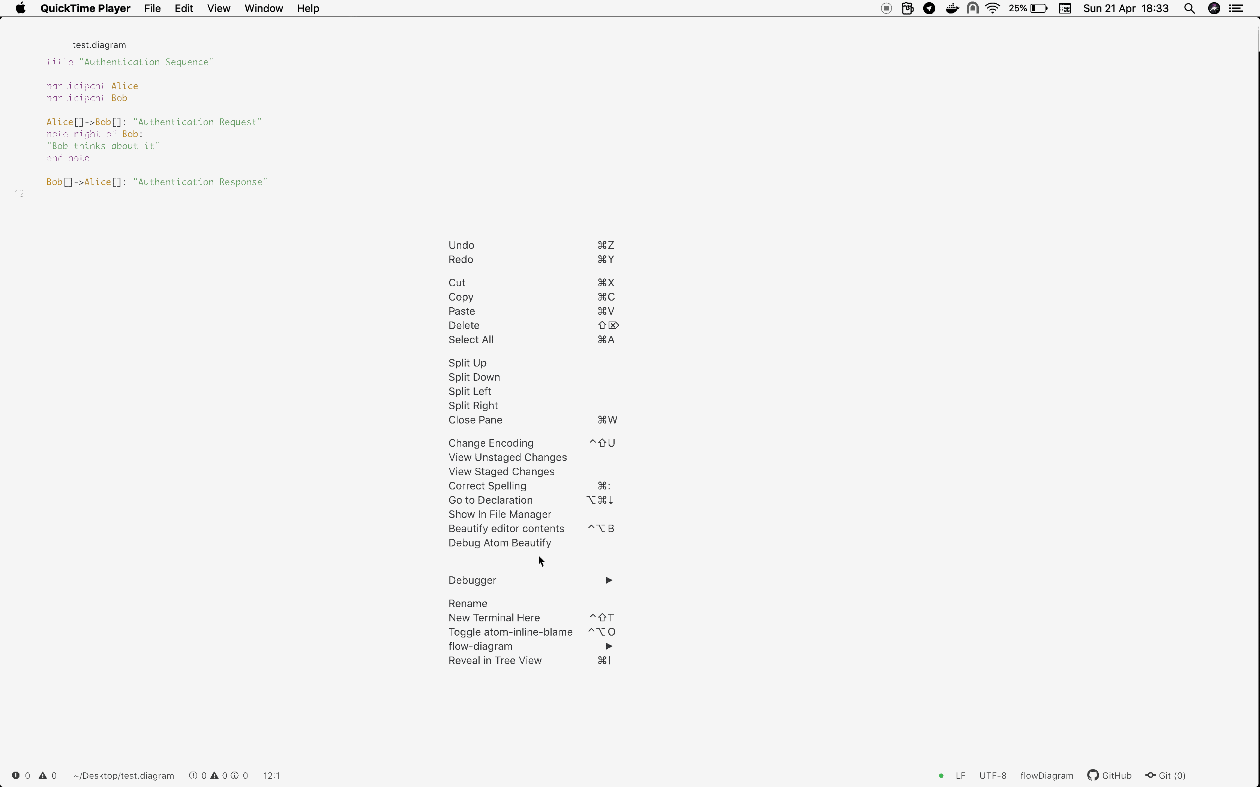Expand the flow-diagram submenu
Screen dimensions: 1260x787
[480, 646]
